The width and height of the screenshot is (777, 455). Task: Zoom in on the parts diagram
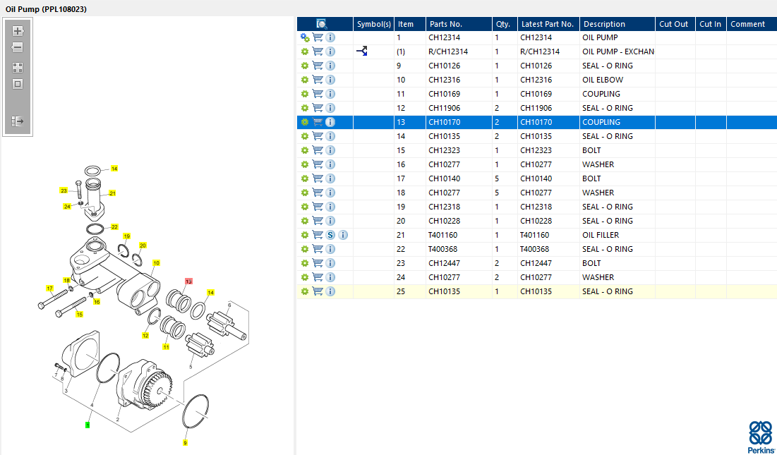[18, 32]
